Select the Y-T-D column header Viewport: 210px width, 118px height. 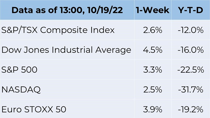(191, 10)
